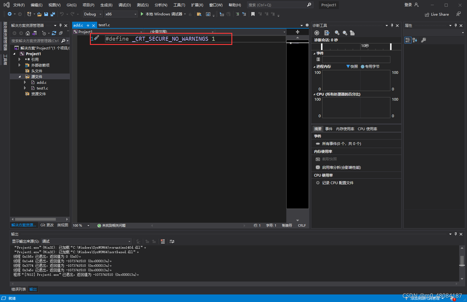
Task: Pin the Diagnostic Tools panel
Action: point(392,26)
